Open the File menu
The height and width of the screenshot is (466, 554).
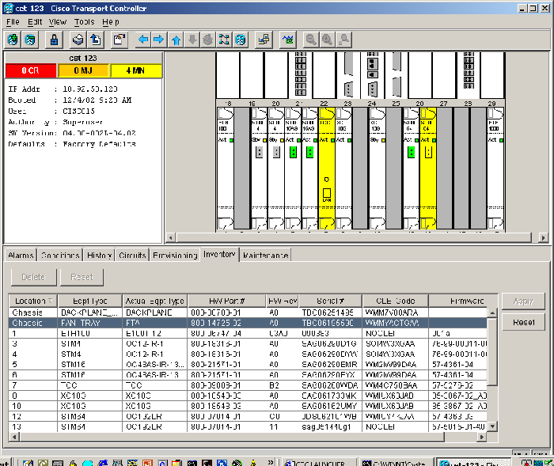[x=13, y=22]
